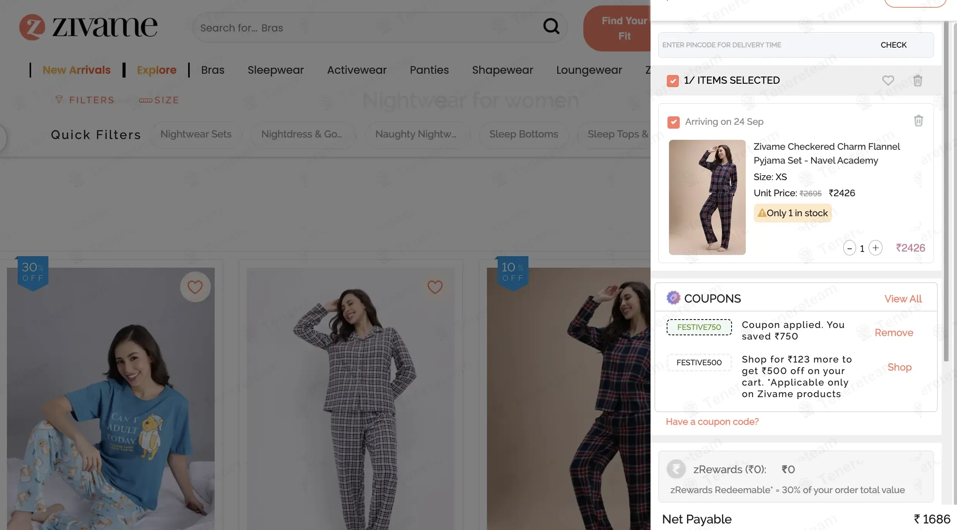Click the Zivame logo
Screen dimensions: 957x530
[x=88, y=27]
